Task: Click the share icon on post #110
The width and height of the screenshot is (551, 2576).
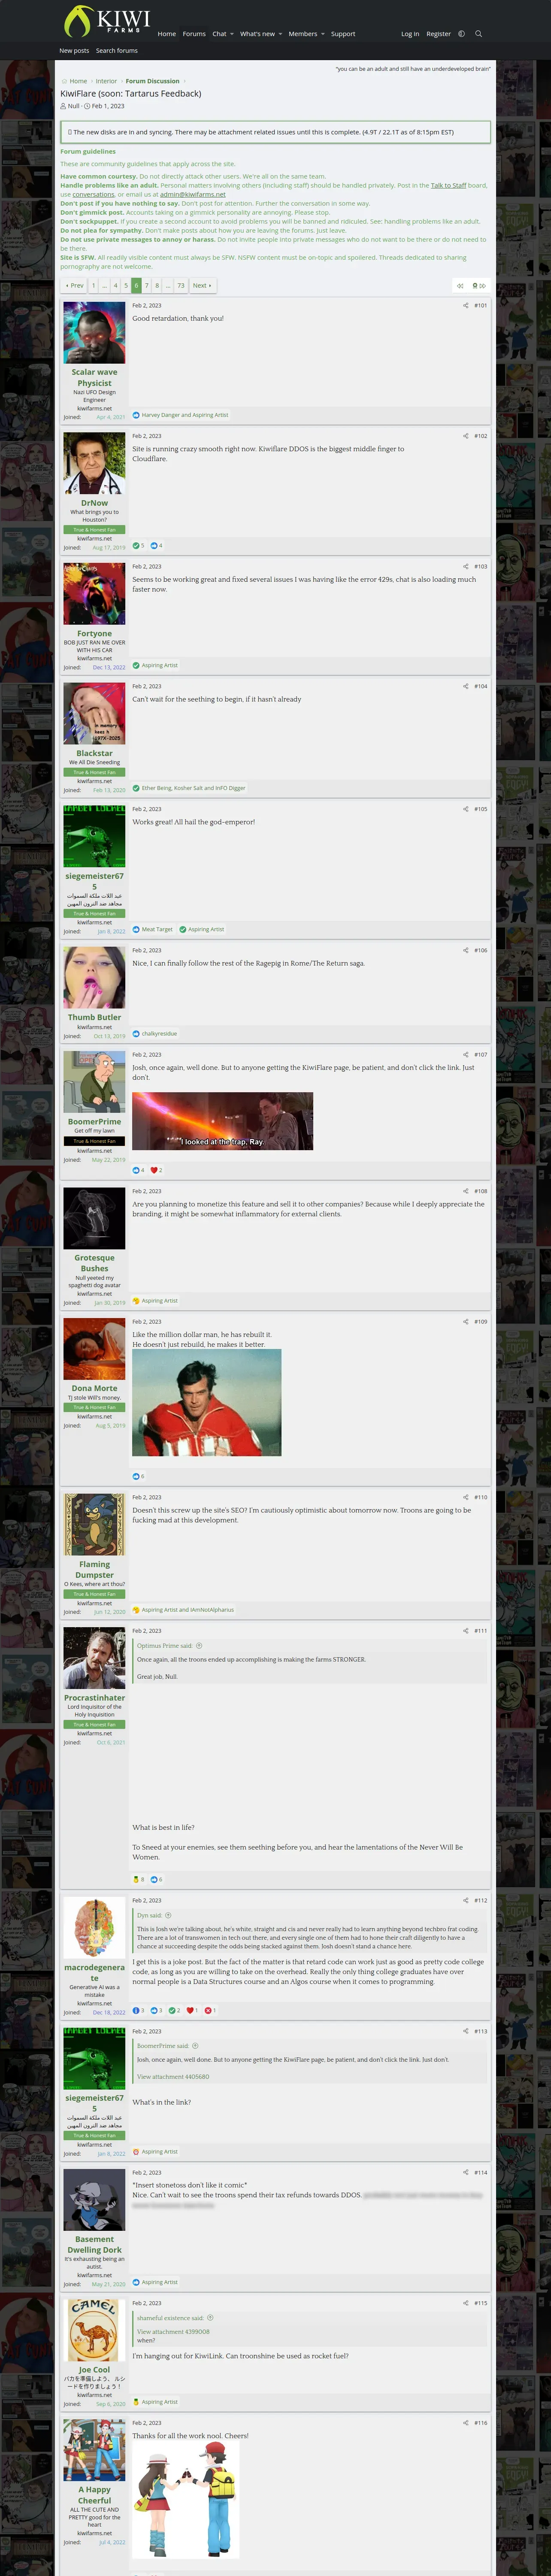Action: pos(466,1497)
